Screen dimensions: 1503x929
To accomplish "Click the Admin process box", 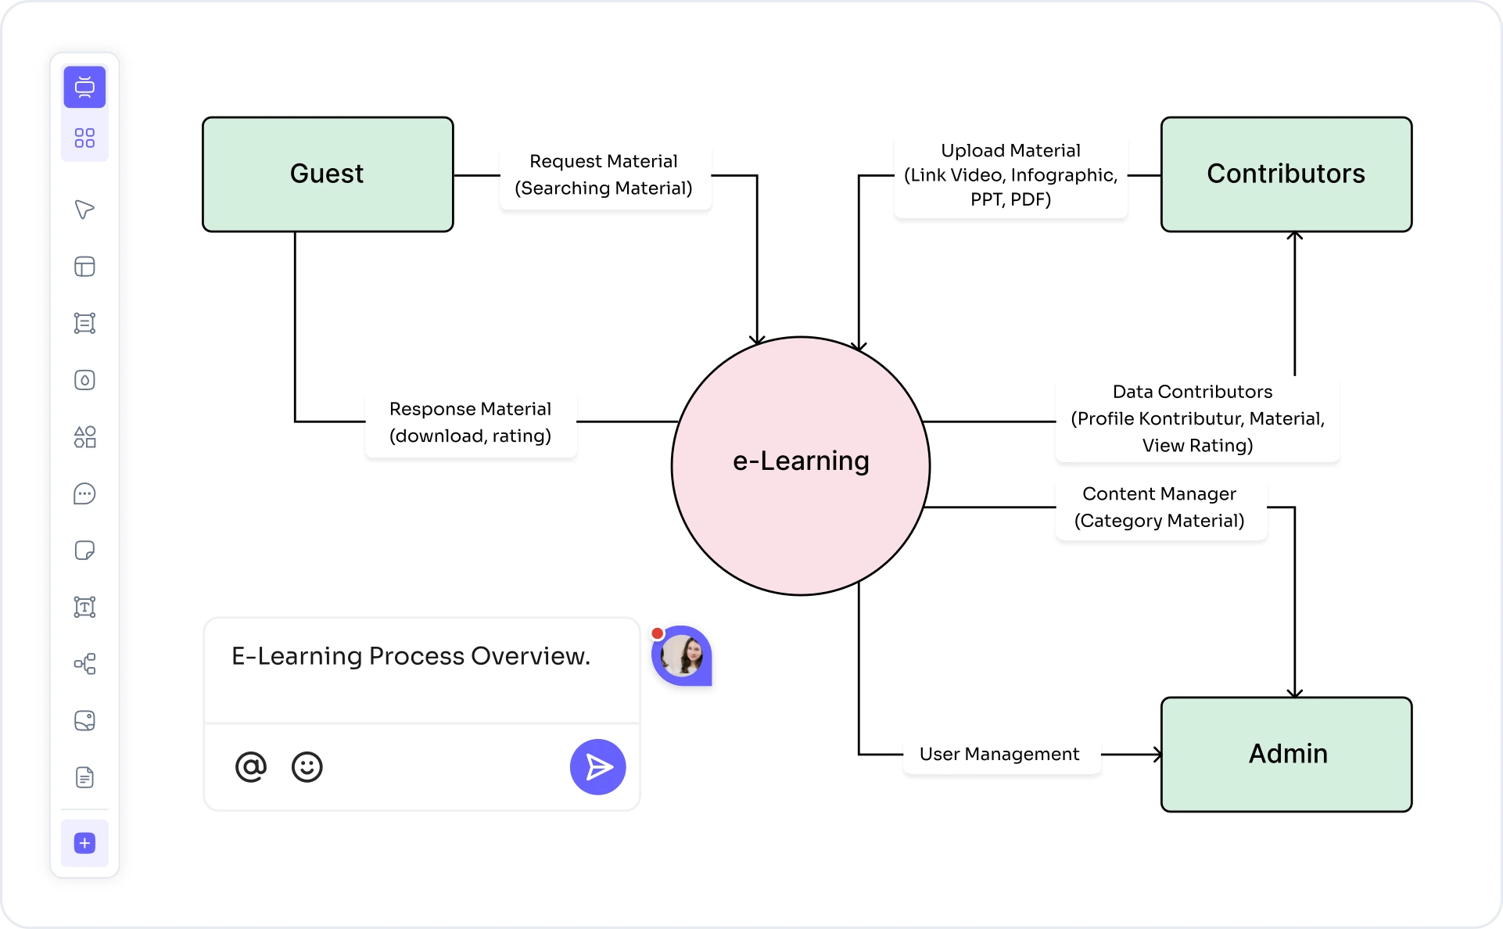I will pos(1286,754).
